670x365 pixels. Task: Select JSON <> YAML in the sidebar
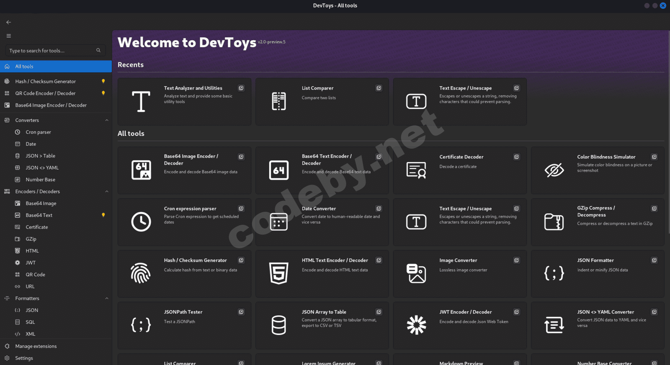(x=56, y=168)
